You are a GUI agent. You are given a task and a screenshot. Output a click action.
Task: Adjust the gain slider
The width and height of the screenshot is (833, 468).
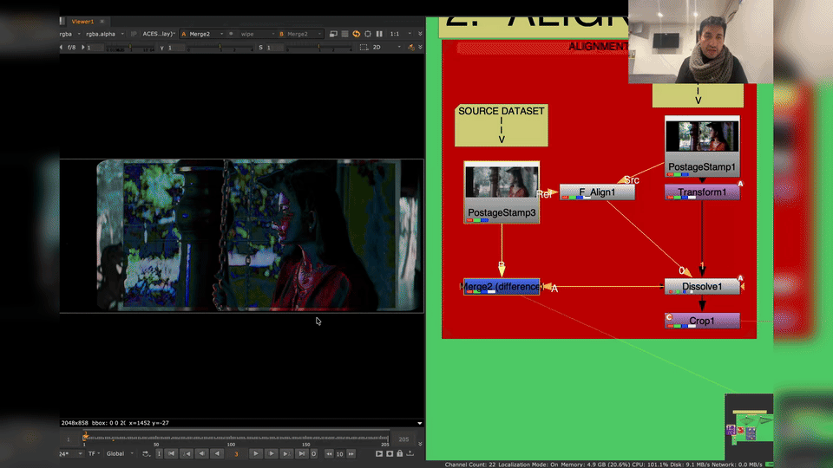pos(129,48)
